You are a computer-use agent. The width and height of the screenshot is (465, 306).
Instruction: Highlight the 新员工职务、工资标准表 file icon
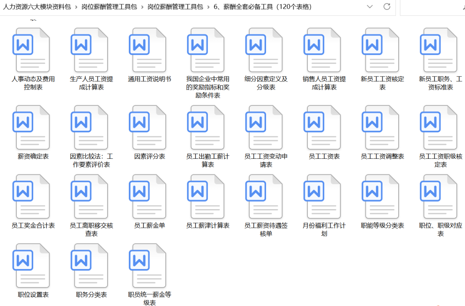click(438, 50)
